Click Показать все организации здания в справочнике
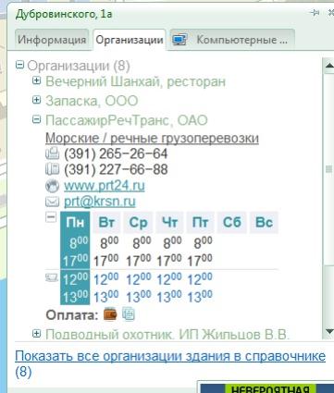 [170, 356]
